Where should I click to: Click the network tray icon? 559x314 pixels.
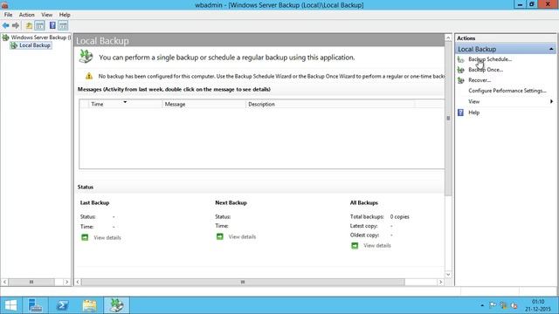[x=503, y=305]
